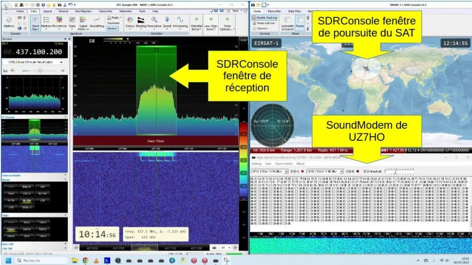472x265 pixels.
Task: Click Automatic Scheduler in satellite window
Action: (x=288, y=23)
